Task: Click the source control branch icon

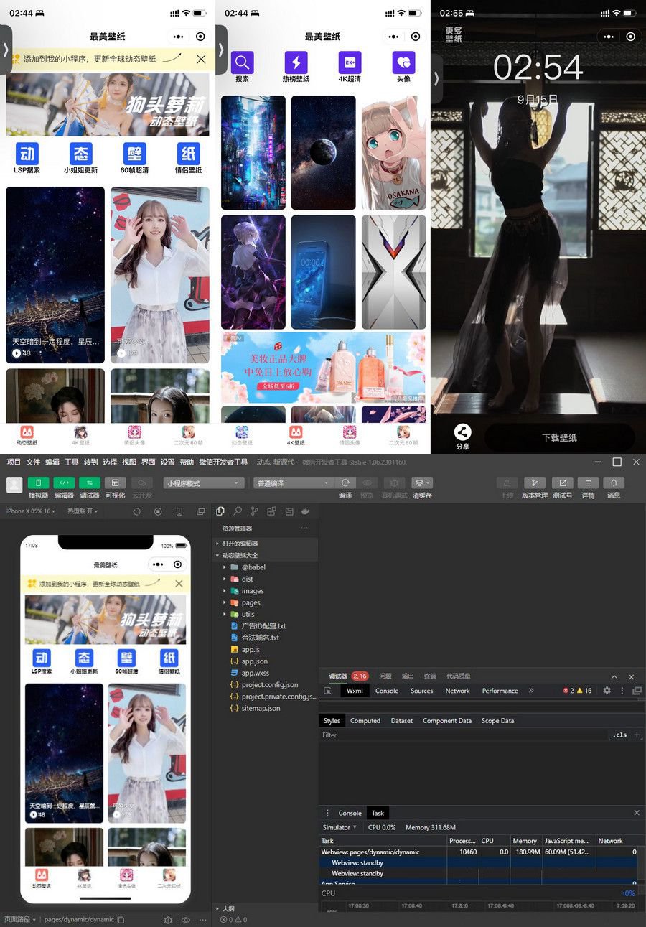Action: point(254,511)
